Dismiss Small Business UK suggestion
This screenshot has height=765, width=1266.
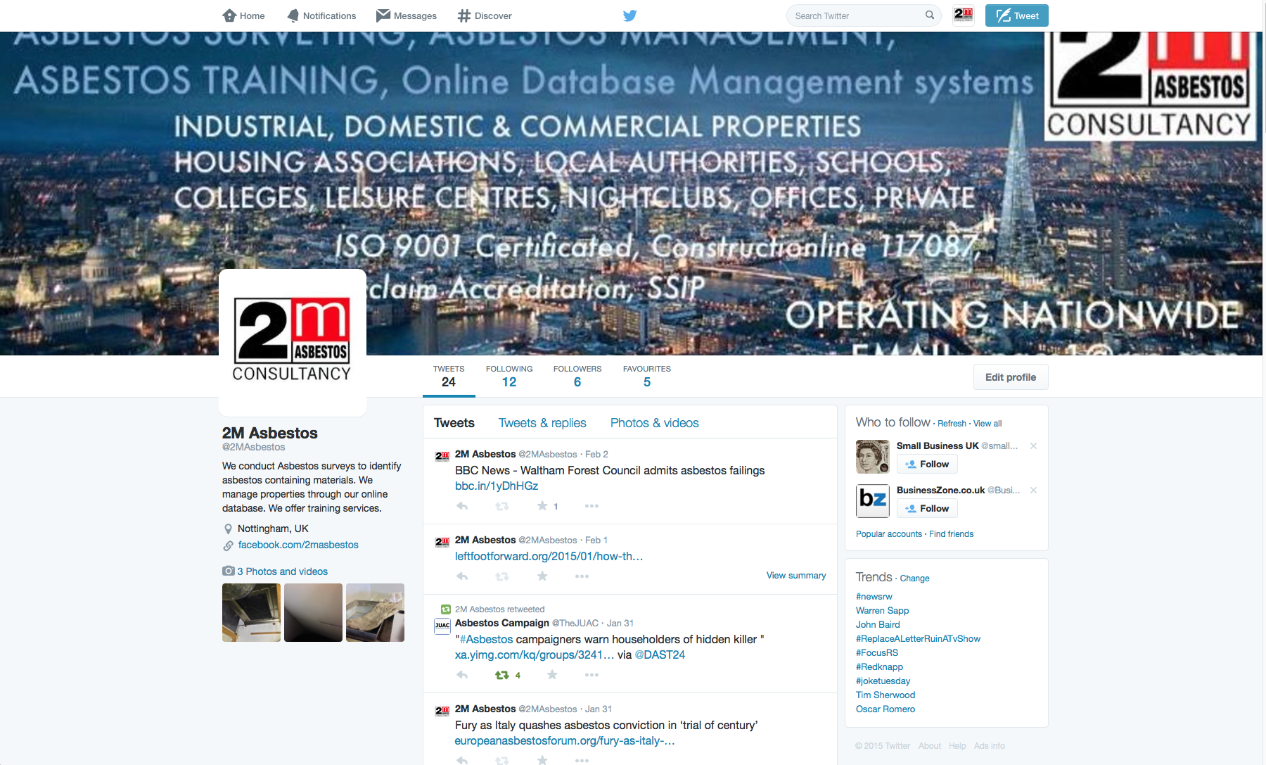(1033, 445)
